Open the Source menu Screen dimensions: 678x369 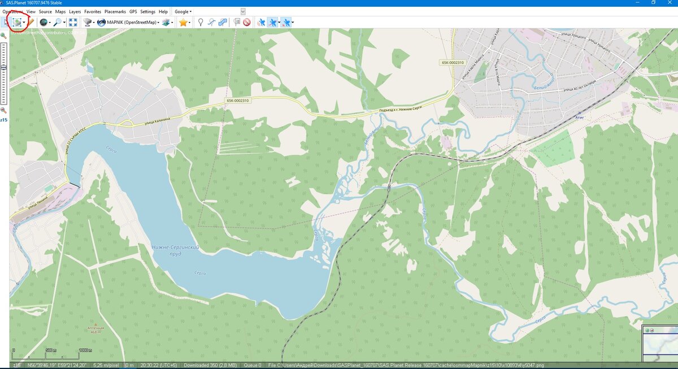[45, 11]
